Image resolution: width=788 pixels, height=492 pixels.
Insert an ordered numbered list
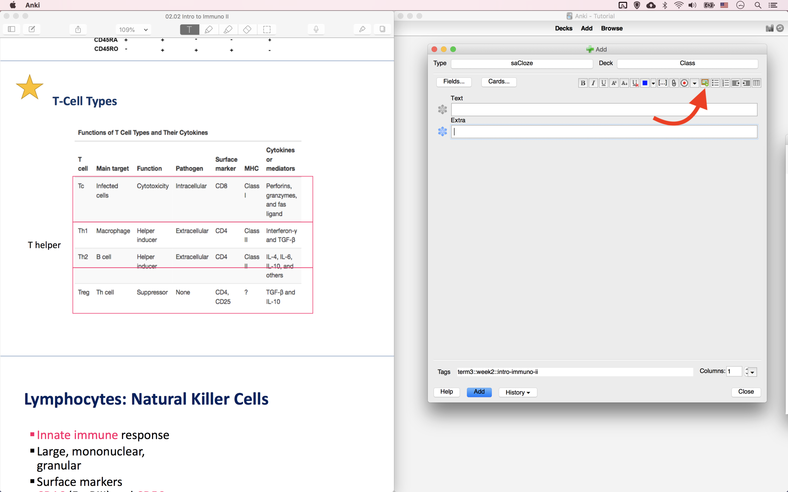click(x=726, y=83)
